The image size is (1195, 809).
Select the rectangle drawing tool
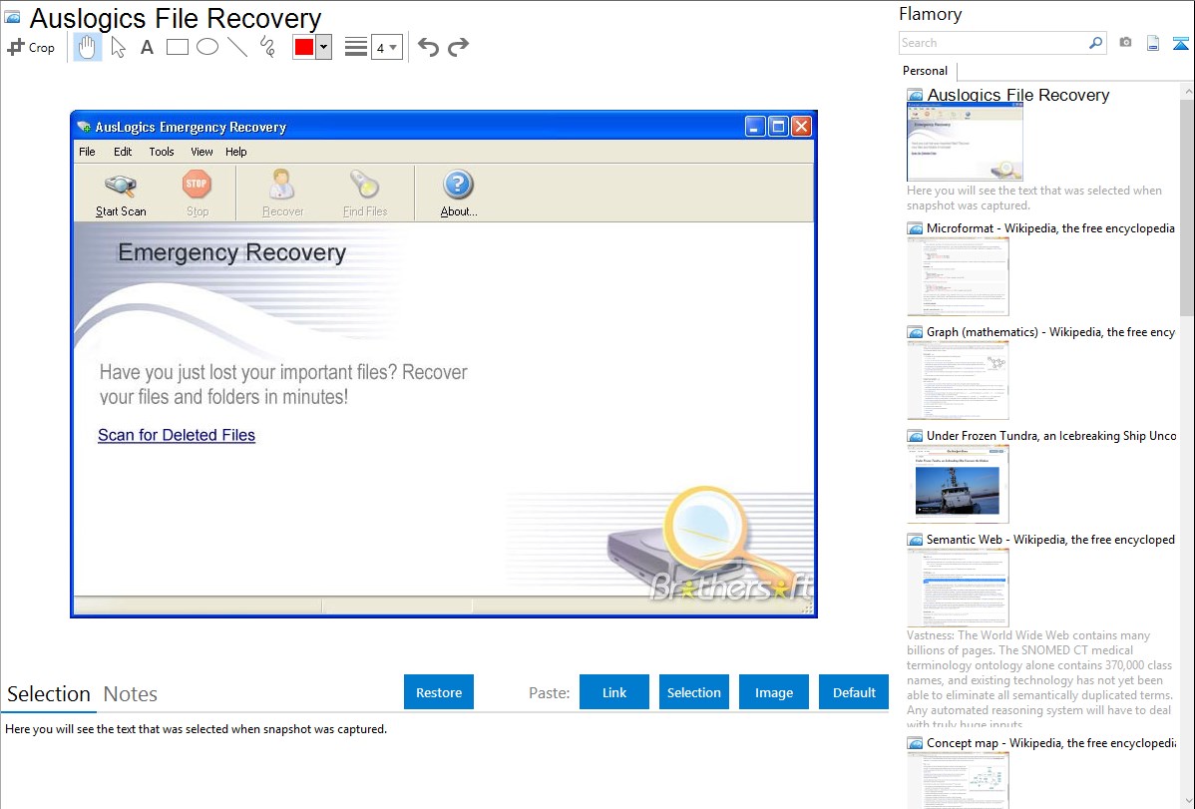pyautogui.click(x=177, y=47)
